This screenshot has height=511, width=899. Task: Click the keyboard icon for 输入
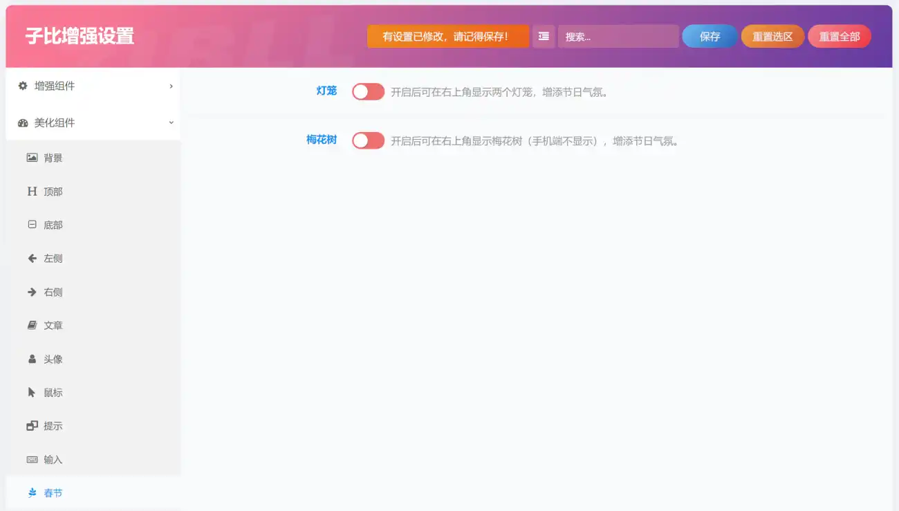[32, 460]
